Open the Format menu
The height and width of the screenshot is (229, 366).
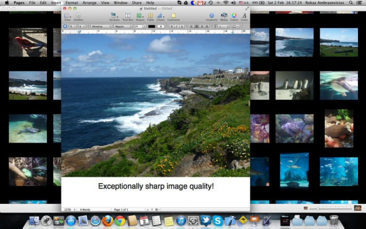[71, 3]
